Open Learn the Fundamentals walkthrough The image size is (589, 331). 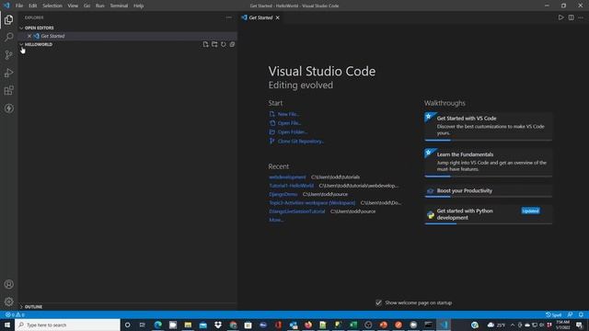tap(489, 163)
